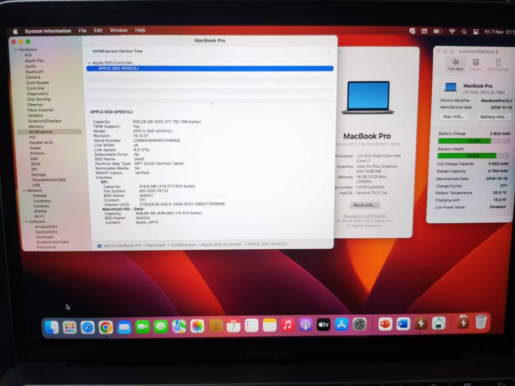Open the Edit menu
This screenshot has width=515, height=386.
(98, 30)
